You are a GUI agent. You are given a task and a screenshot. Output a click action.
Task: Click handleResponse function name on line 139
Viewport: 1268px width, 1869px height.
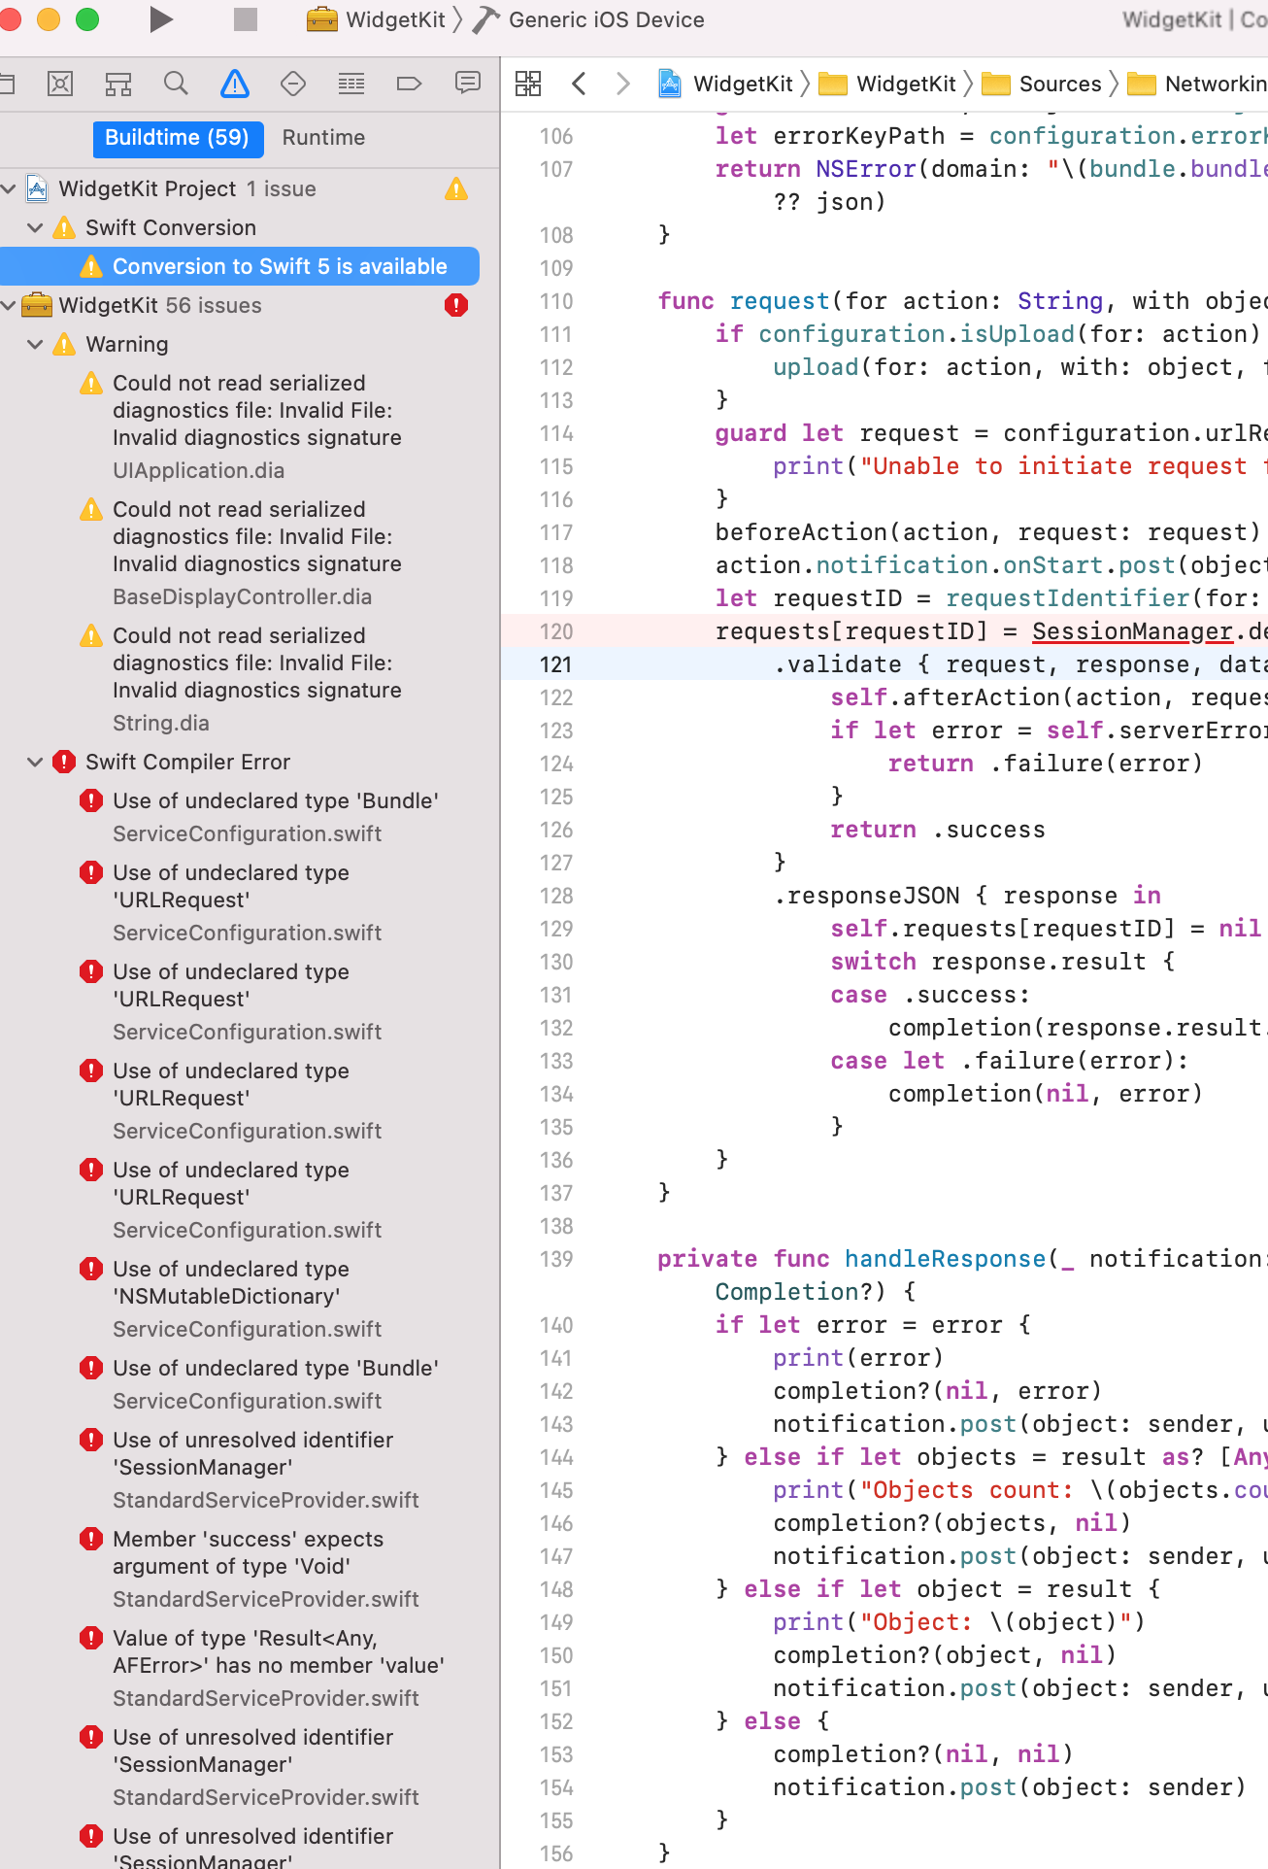tap(945, 1259)
